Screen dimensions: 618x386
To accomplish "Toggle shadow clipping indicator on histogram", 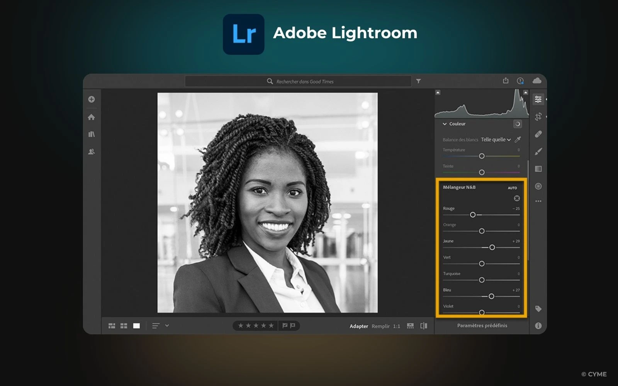I will tap(438, 92).
